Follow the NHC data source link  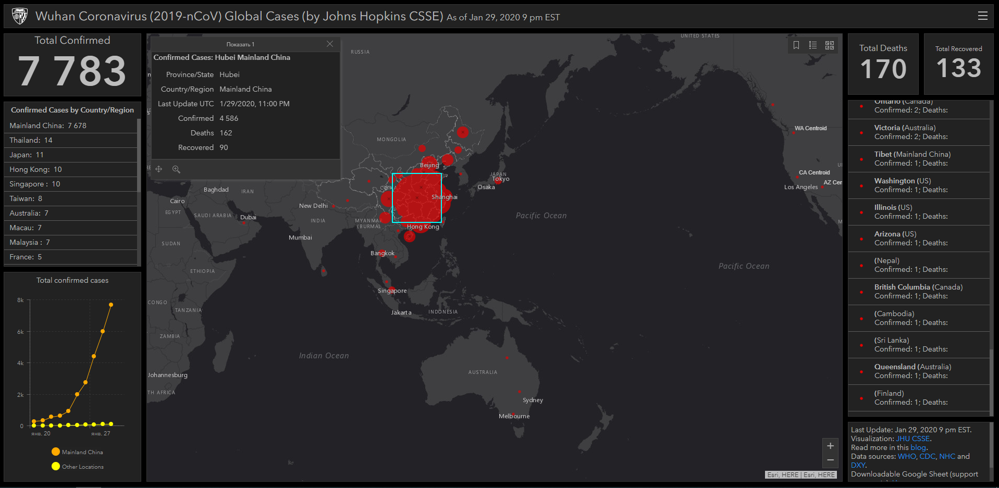pos(947,456)
